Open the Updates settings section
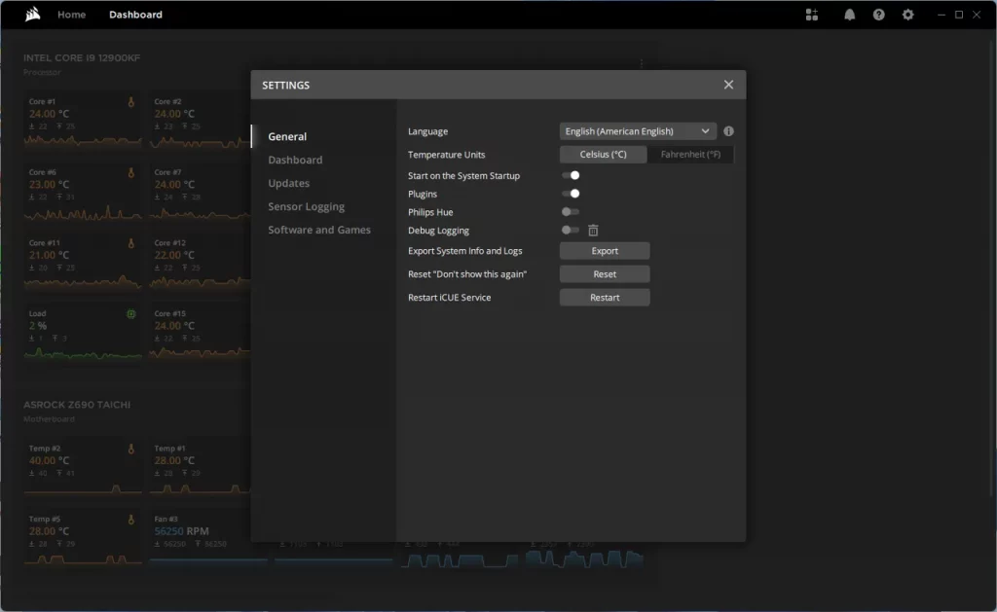997x612 pixels. point(288,183)
